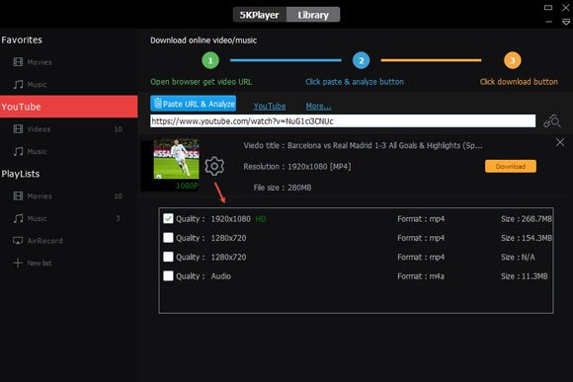The image size is (573, 382).
Task: Click the File size 280MB text
Action: (x=283, y=188)
